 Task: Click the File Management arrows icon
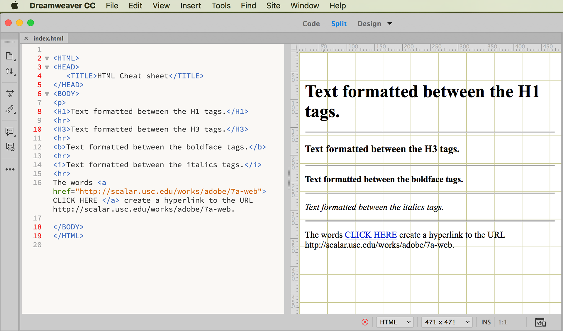click(x=9, y=71)
